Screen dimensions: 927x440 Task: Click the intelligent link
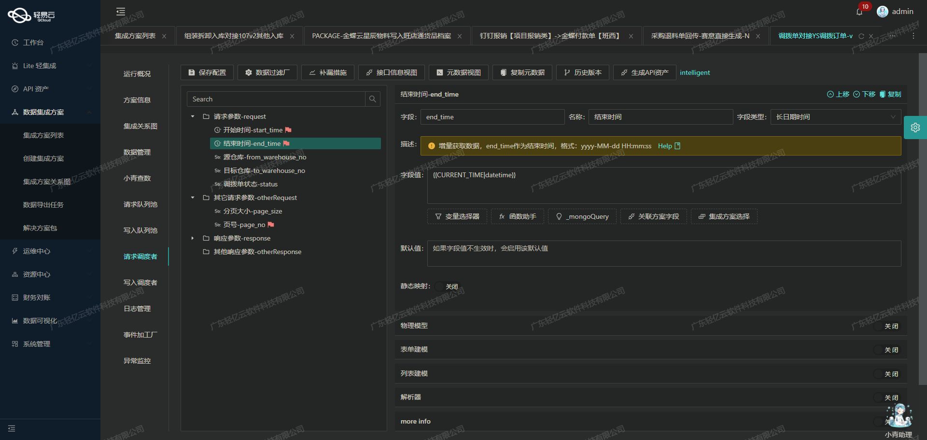[695, 72]
